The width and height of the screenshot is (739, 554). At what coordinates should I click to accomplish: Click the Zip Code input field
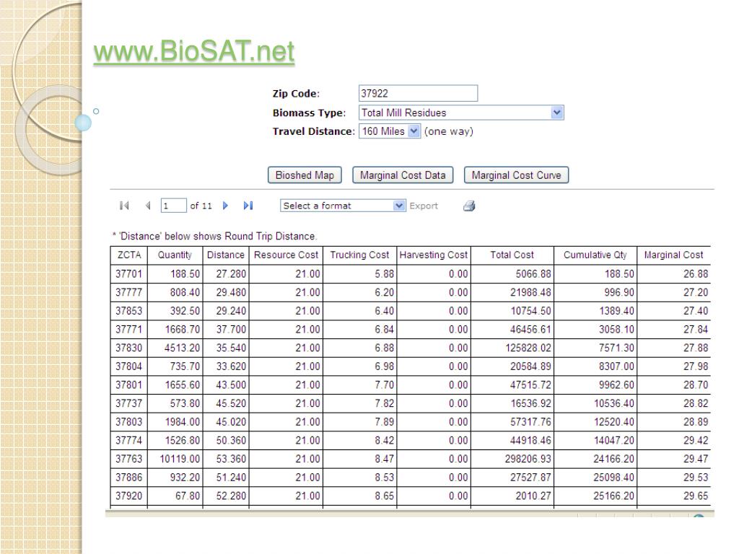(418, 93)
